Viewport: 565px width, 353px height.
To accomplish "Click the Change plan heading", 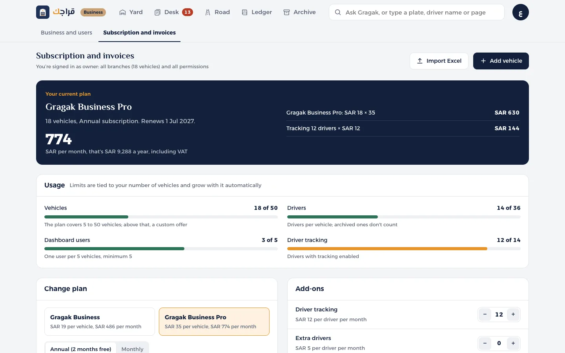I will [66, 289].
